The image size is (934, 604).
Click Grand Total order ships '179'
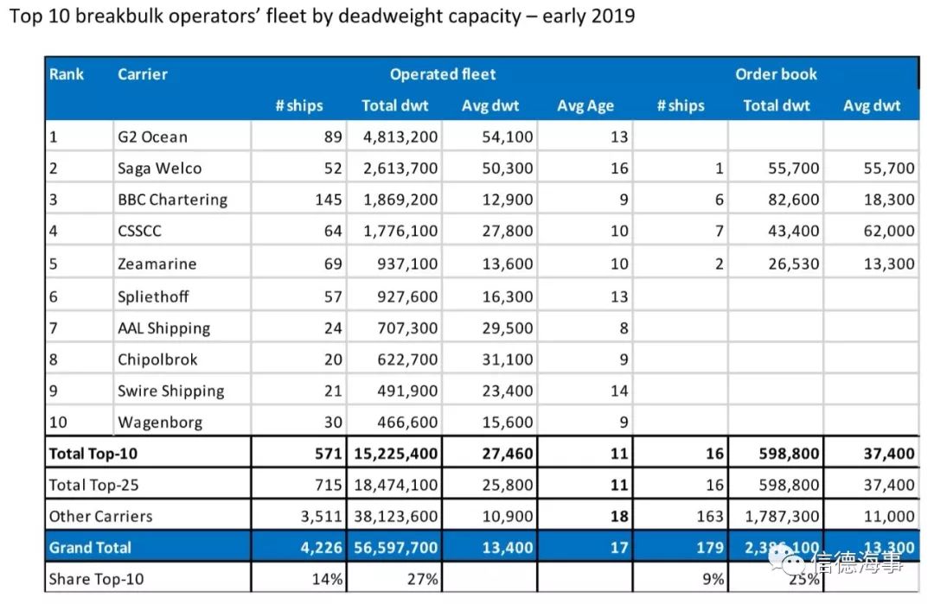[x=710, y=548]
